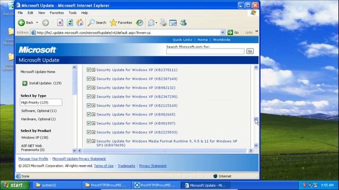339x190 pixels.
Task: Expand details for KB981997 update
Action: (x=93, y=123)
